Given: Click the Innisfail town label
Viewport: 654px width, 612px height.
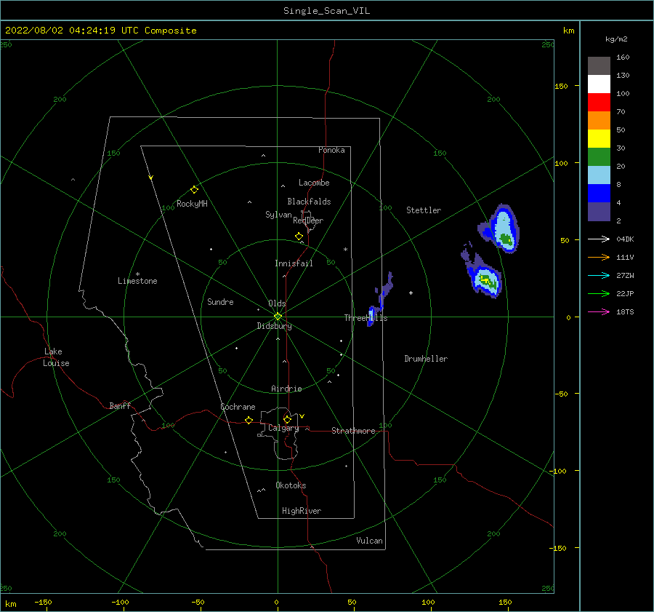Looking at the screenshot, I should coord(294,263).
